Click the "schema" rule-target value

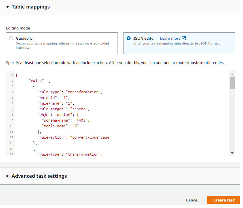(79, 109)
